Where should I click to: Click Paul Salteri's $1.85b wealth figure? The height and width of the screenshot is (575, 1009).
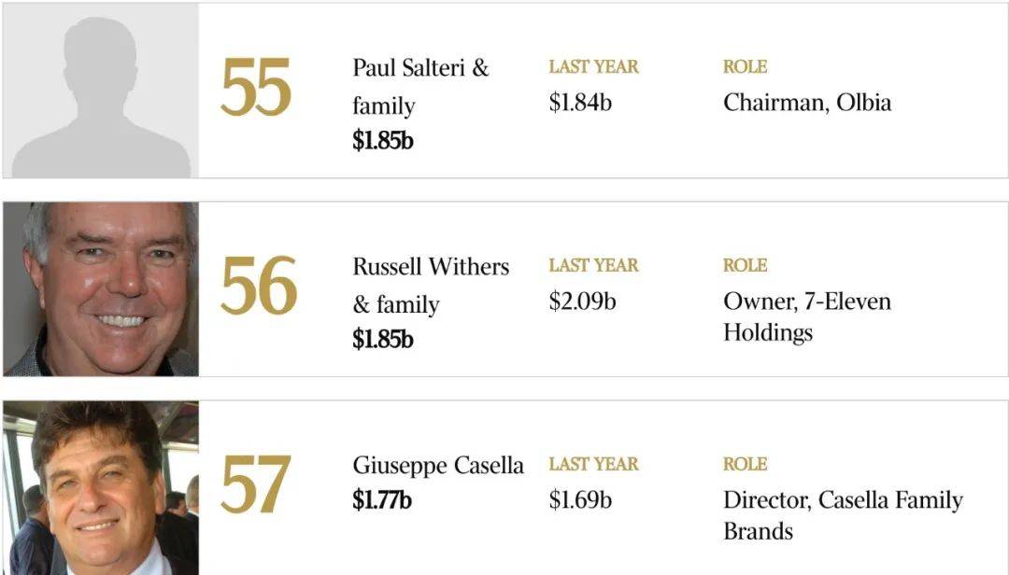[383, 140]
